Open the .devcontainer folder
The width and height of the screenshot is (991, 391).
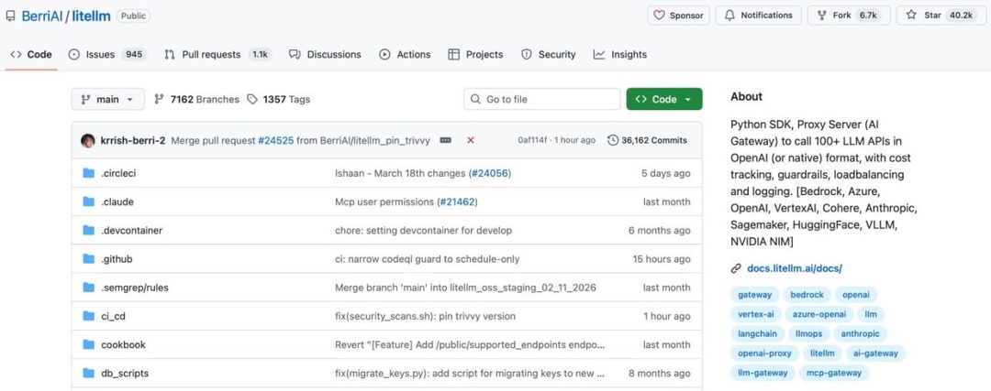[131, 230]
